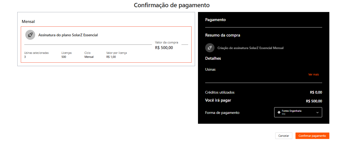Click the Confirmação de pagamento page title
Viewport: 348px width, 160px height.
click(172, 5)
